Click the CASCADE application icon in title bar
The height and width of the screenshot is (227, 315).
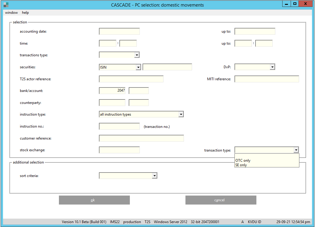(6, 5)
